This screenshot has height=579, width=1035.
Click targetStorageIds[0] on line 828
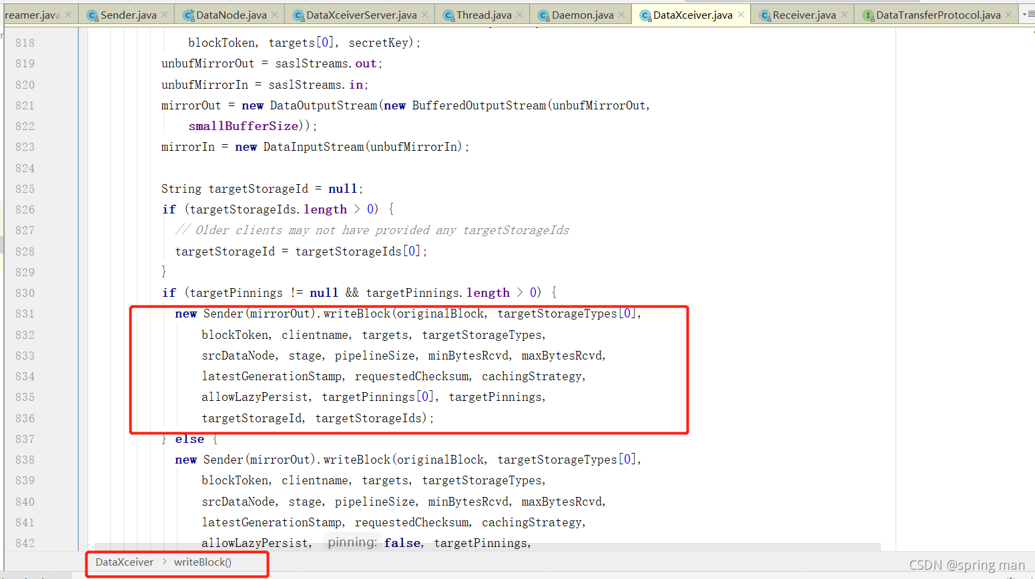358,251
